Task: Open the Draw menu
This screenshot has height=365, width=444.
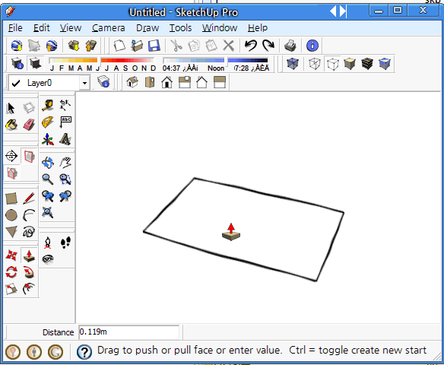Action: click(147, 27)
